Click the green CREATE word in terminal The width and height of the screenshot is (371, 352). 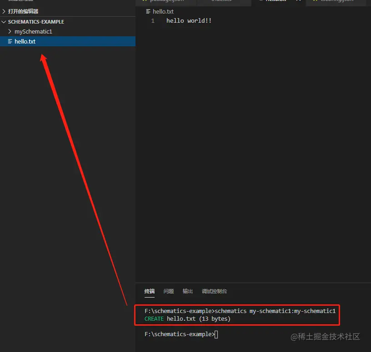click(x=154, y=319)
